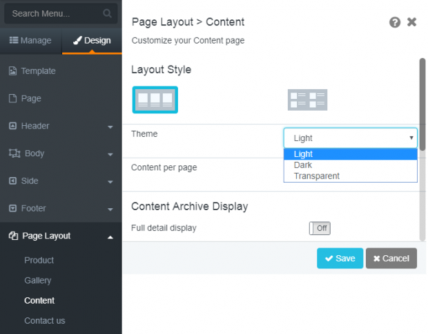Toggle the Full detail display switch
Image resolution: width=428 pixels, height=334 pixels.
320,228
